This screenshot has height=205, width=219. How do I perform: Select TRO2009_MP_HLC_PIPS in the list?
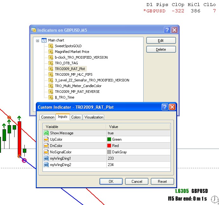[74, 74]
